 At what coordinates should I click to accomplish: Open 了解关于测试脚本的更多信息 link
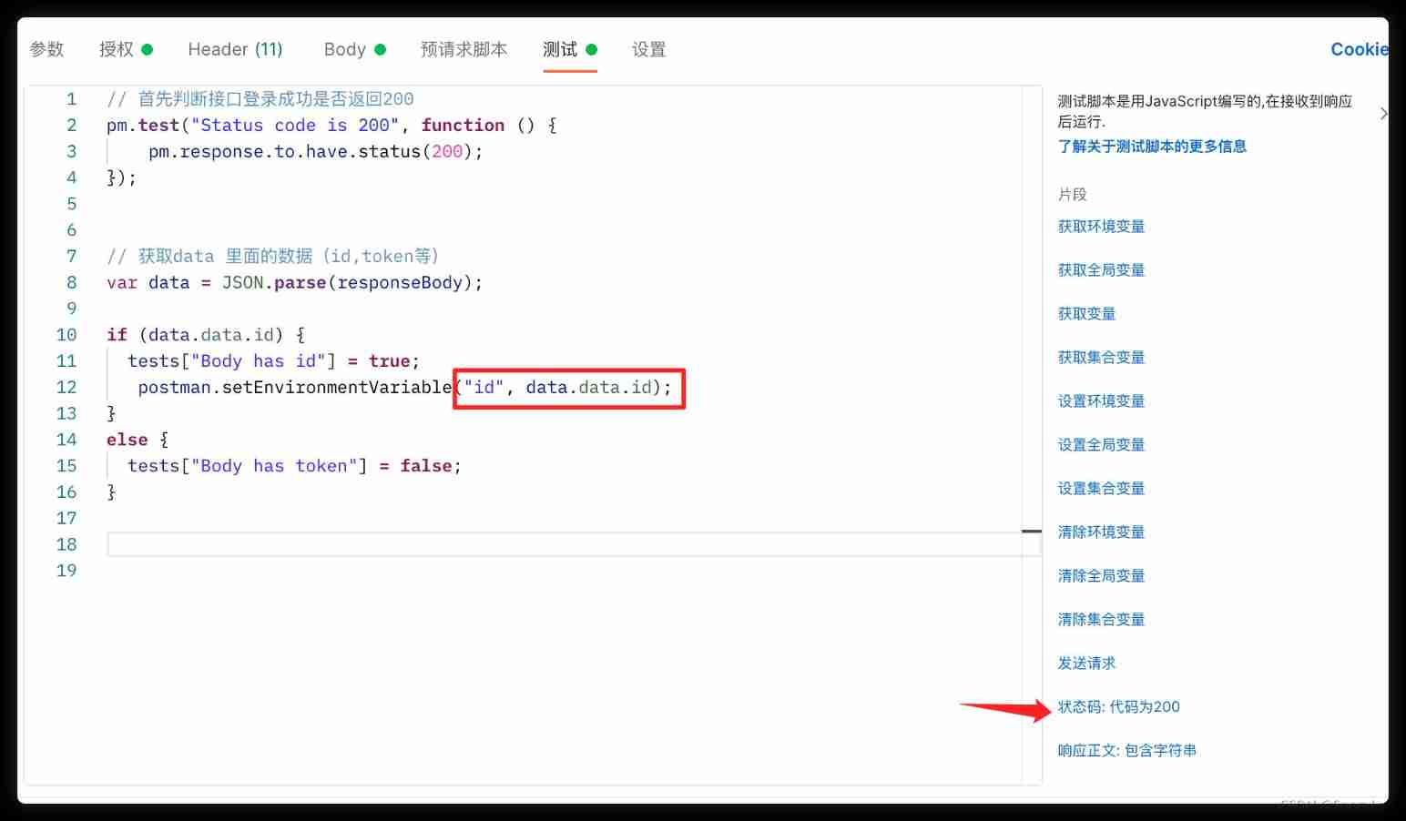[x=1152, y=146]
